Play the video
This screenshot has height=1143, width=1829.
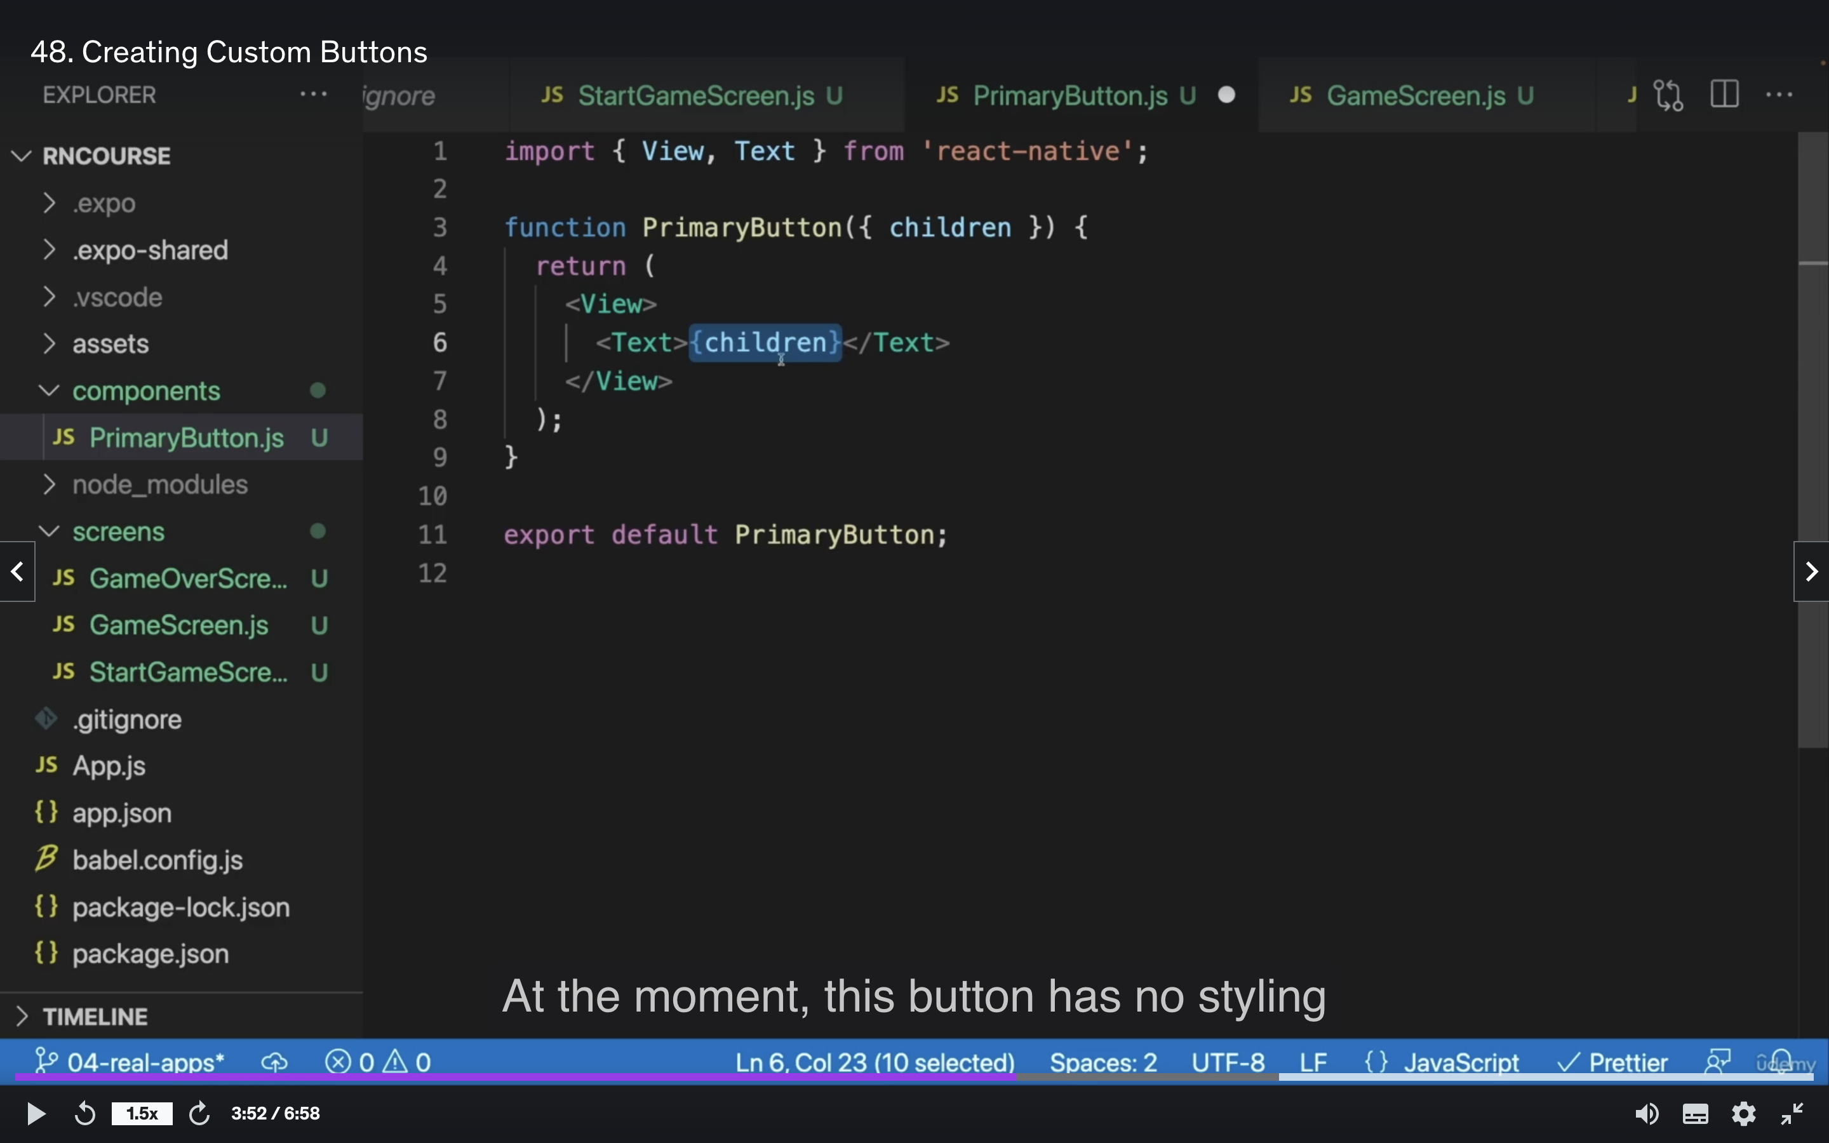(x=35, y=1114)
